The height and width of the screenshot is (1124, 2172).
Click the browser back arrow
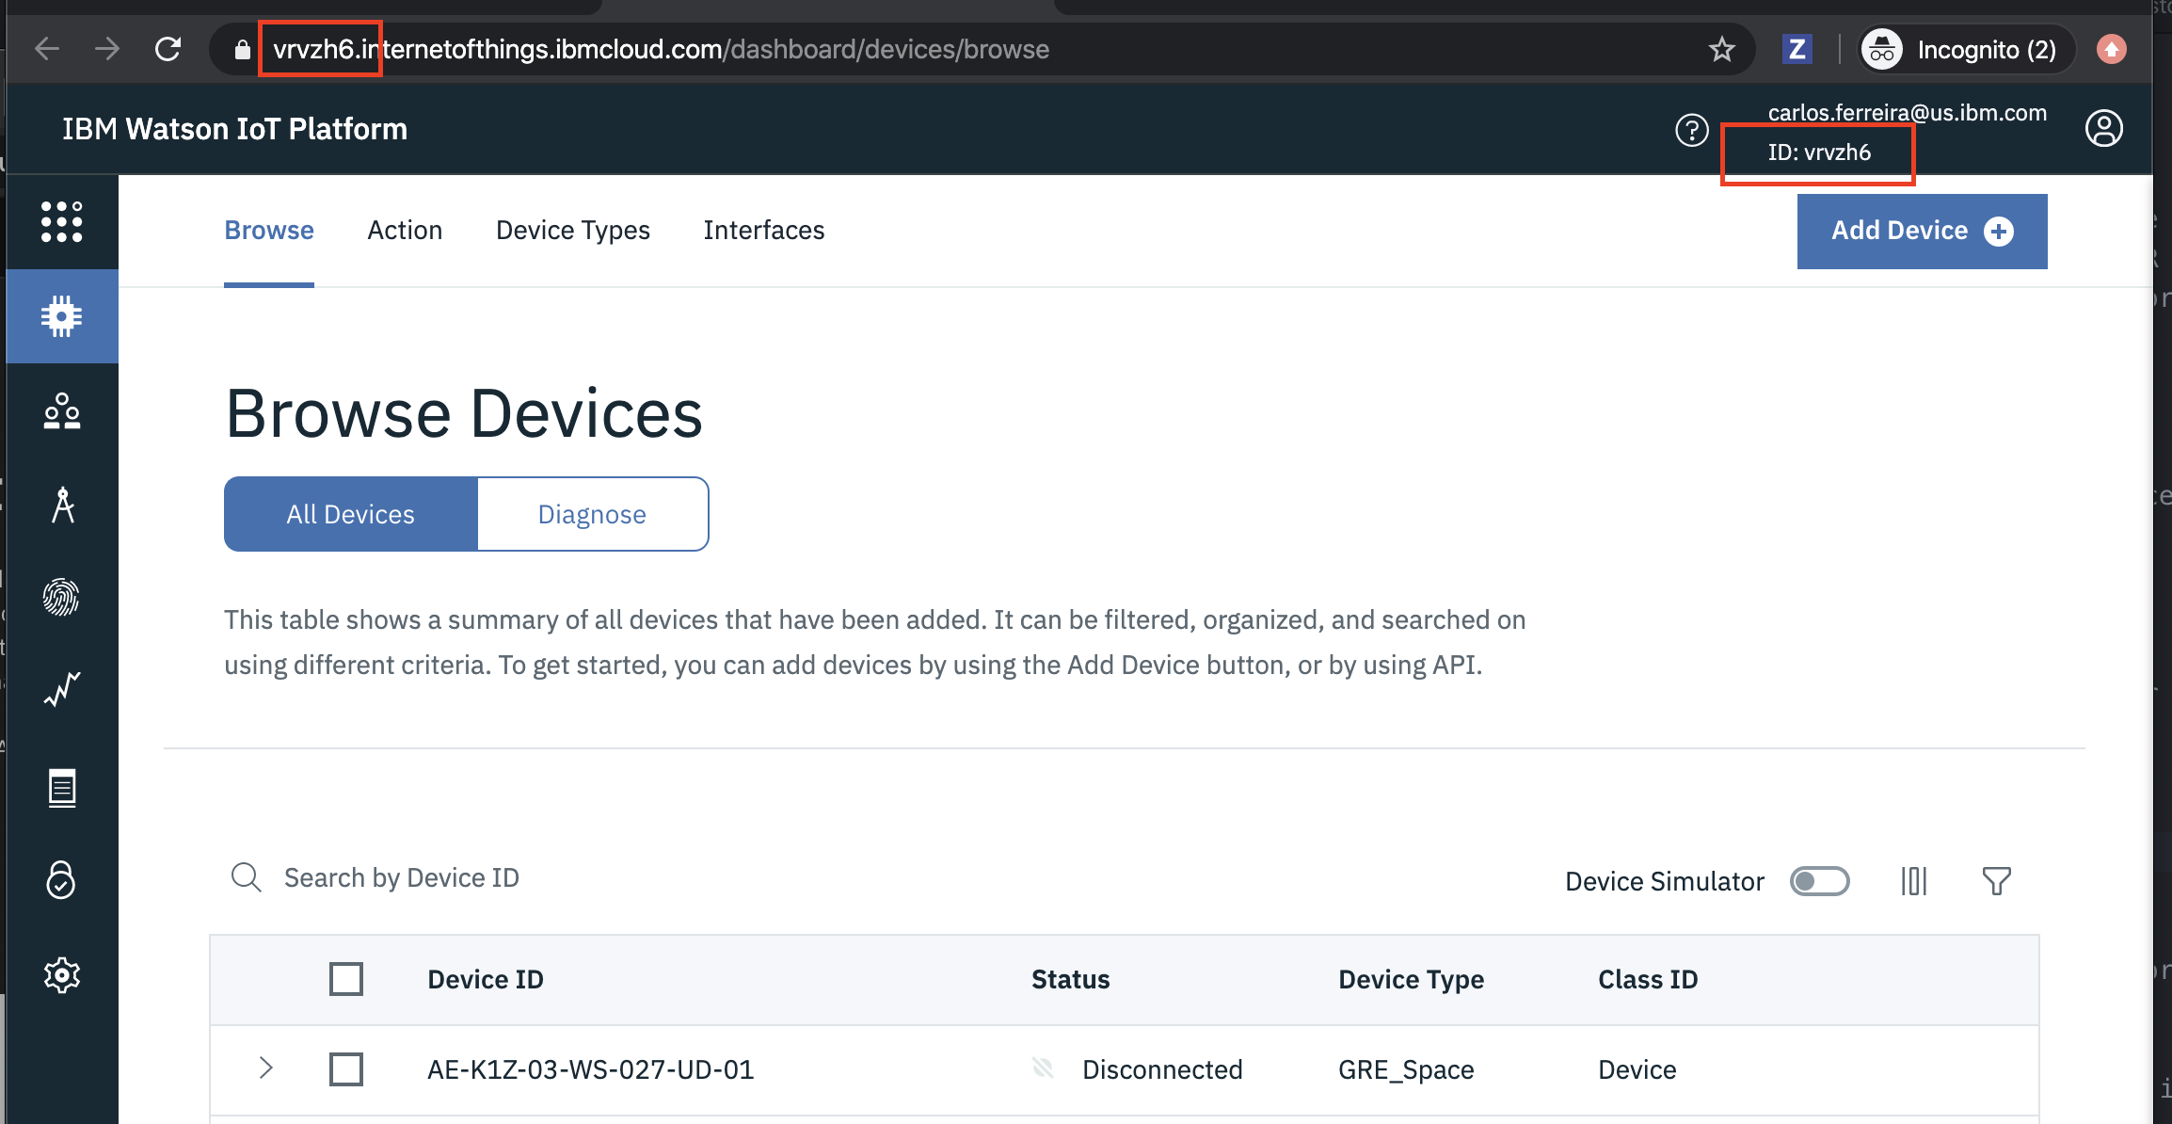click(x=47, y=49)
